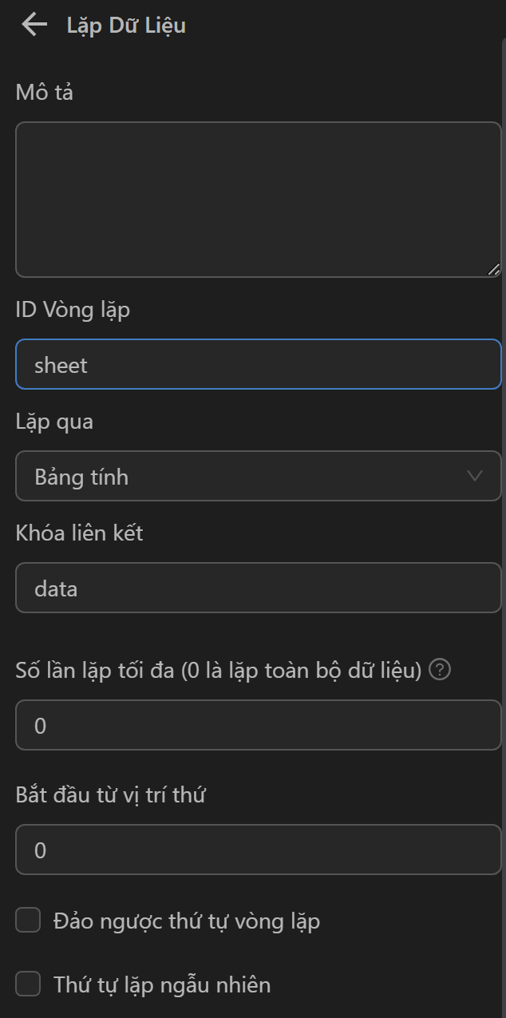Click the Bắt đầu từ vị trí thứ input
Viewport: 506px width, 1018px height.
(258, 850)
